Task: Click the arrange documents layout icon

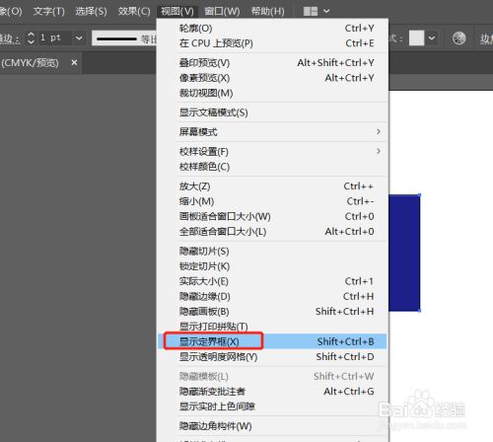Action: click(x=311, y=12)
